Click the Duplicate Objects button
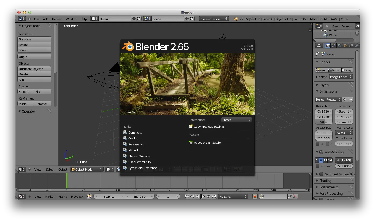 [x=34, y=69]
